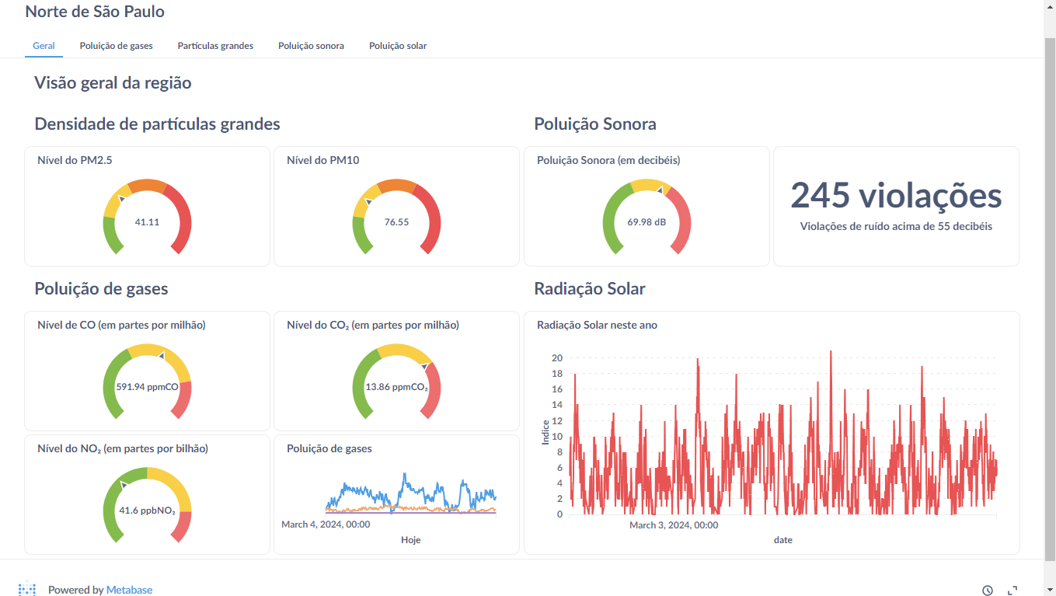Open the Metabase link in footer
The image size is (1056, 596).
129,590
